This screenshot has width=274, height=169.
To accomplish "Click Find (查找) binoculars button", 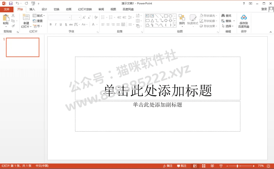I will (x=226, y=16).
